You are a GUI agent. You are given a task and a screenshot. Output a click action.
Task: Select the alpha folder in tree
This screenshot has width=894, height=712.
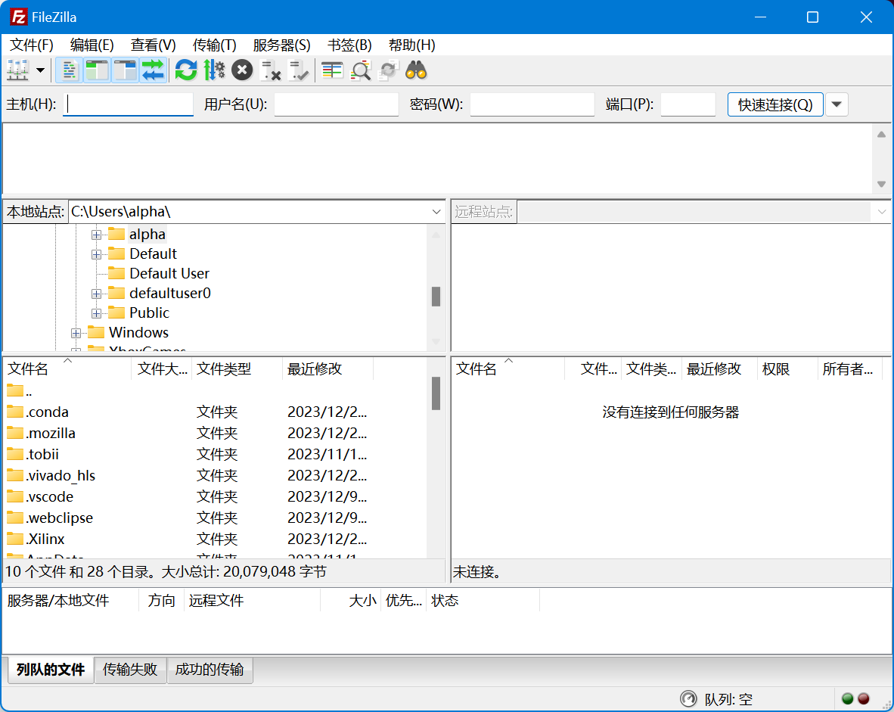point(147,234)
